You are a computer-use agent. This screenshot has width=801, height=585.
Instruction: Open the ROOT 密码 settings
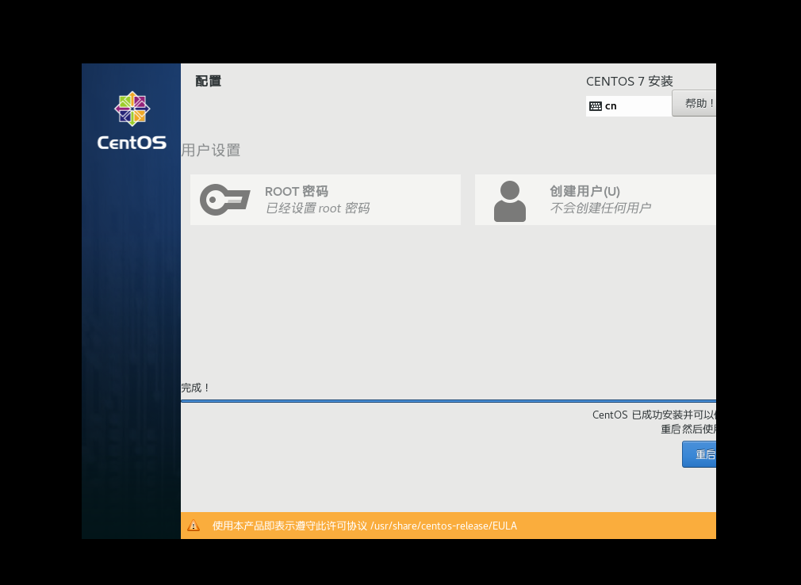(325, 200)
